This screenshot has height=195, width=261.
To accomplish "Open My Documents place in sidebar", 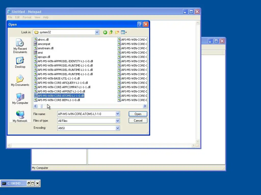I will point(20,80).
